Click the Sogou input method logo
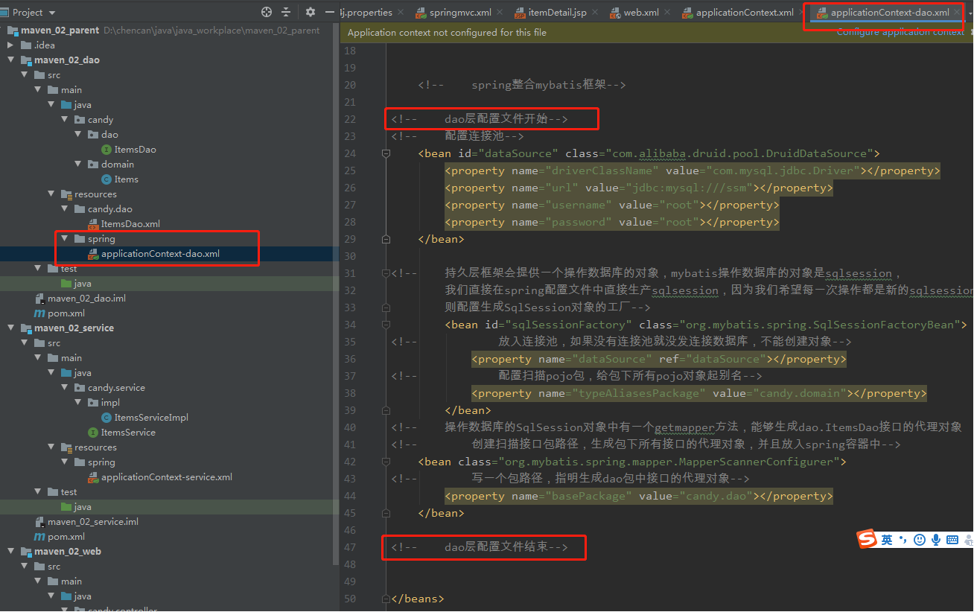This screenshot has height=612, width=974. [x=866, y=540]
